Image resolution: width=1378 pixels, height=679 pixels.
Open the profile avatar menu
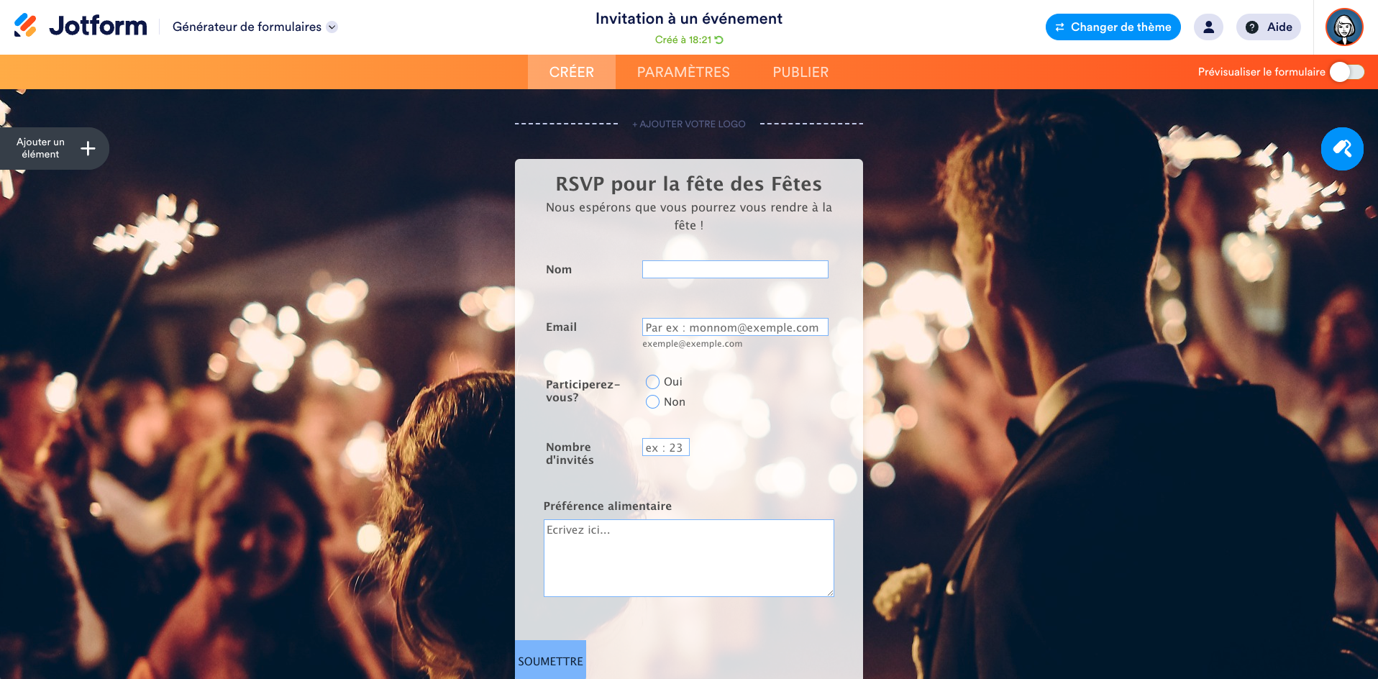click(x=1344, y=27)
